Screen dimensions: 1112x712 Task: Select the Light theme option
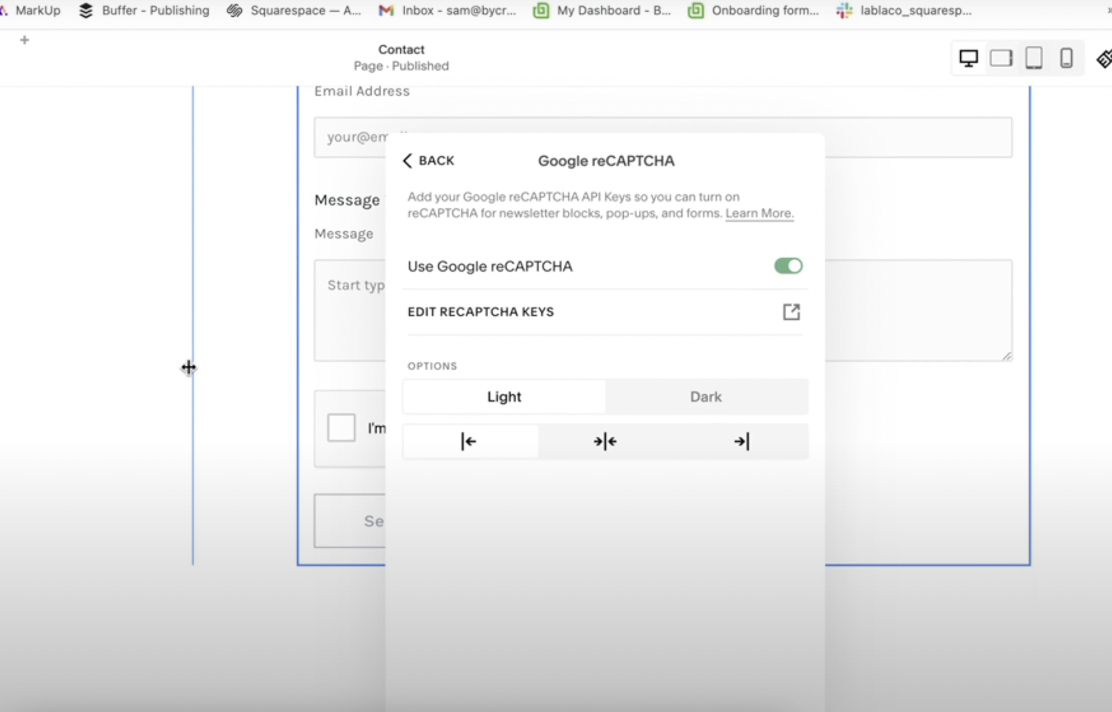[x=504, y=396]
